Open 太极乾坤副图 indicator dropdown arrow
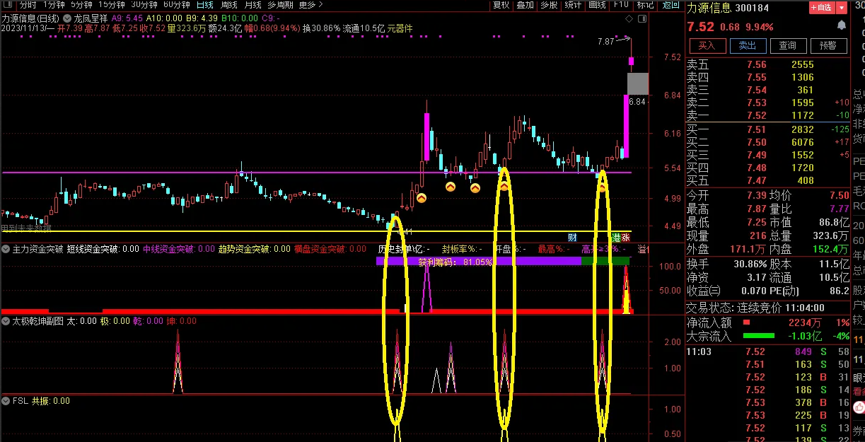The width and height of the screenshot is (865, 442). click(x=6, y=321)
